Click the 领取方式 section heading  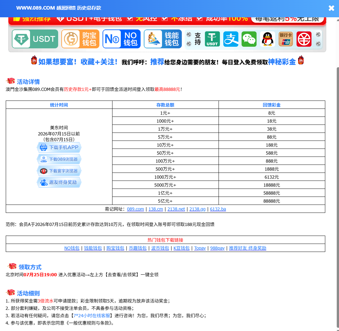[x=30, y=267]
